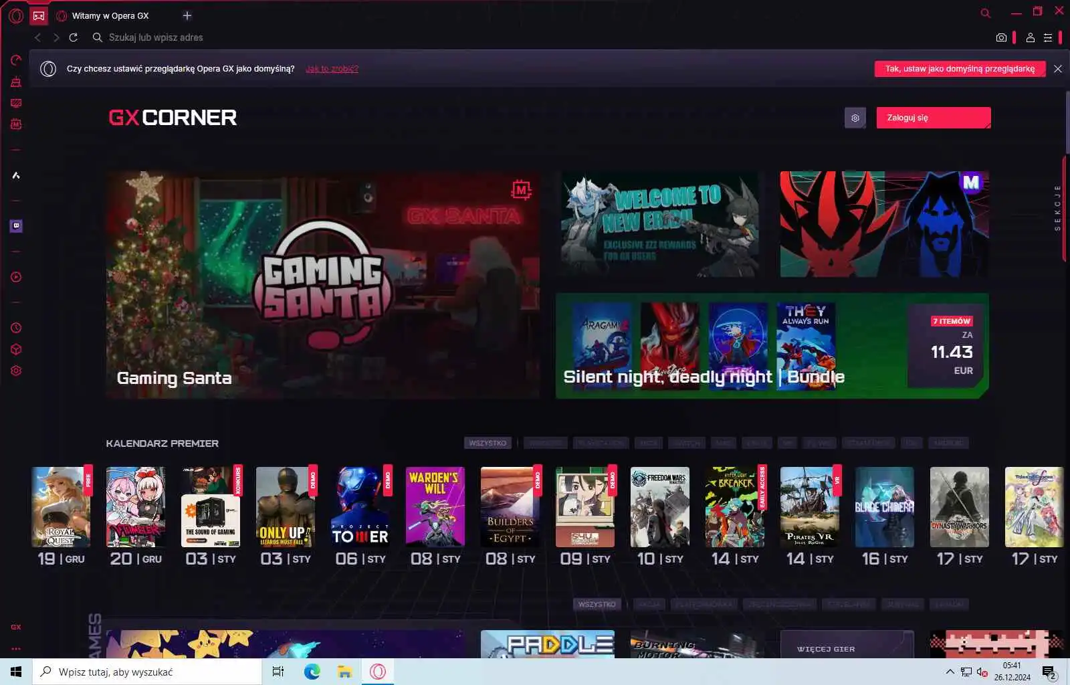1070x685 pixels.
Task: Go forward with the forward arrow
Action: pos(56,37)
